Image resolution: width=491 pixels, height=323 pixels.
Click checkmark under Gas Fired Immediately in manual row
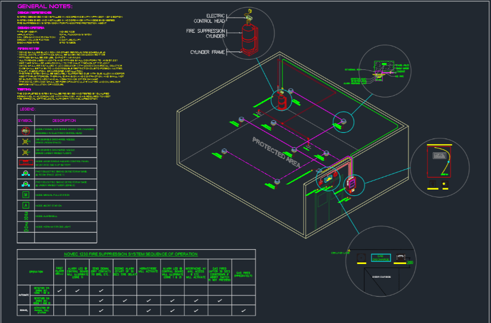pyautogui.click(x=243, y=310)
